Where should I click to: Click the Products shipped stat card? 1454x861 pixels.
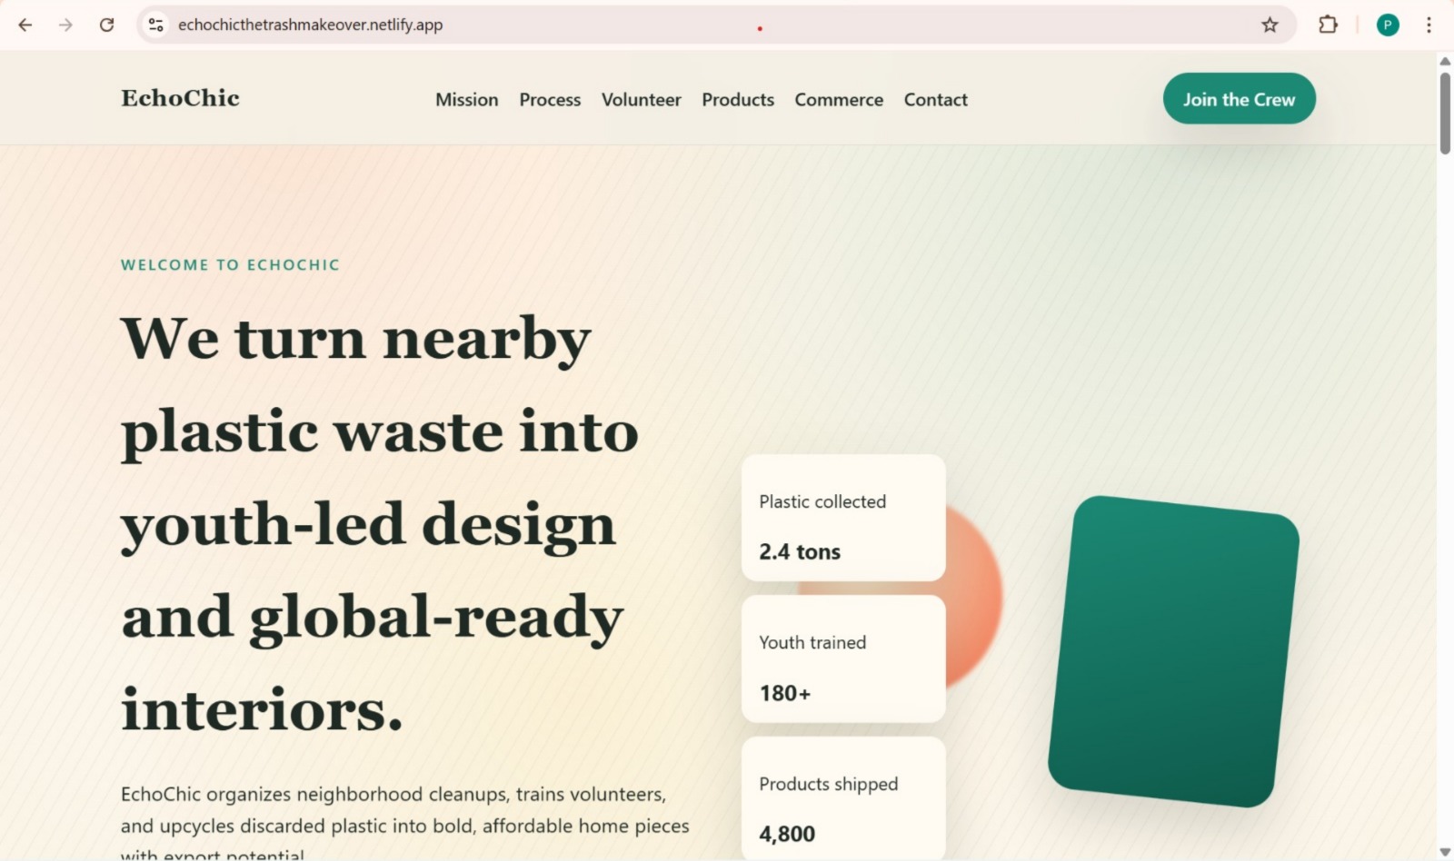tap(843, 799)
